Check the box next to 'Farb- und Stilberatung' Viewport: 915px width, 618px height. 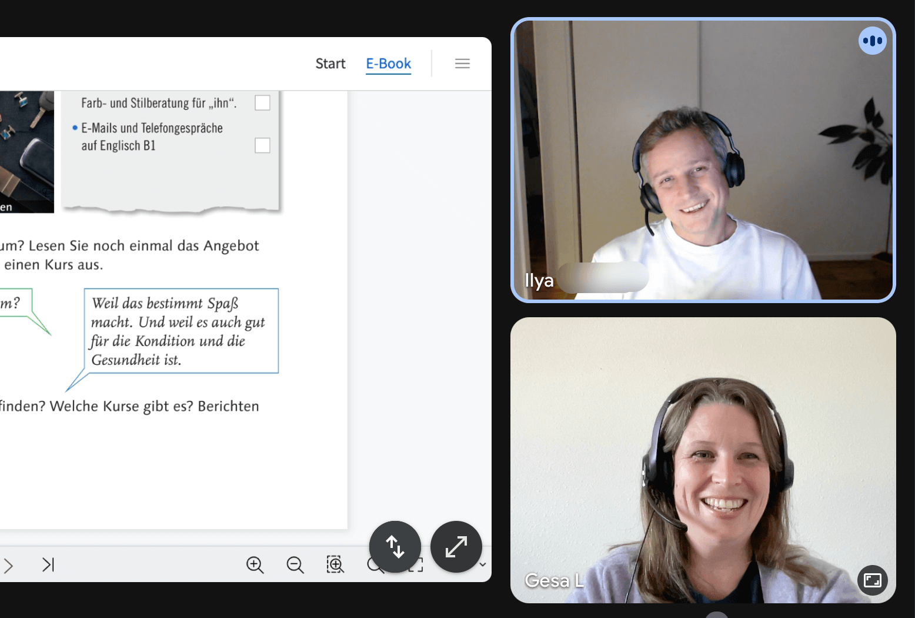pyautogui.click(x=262, y=102)
